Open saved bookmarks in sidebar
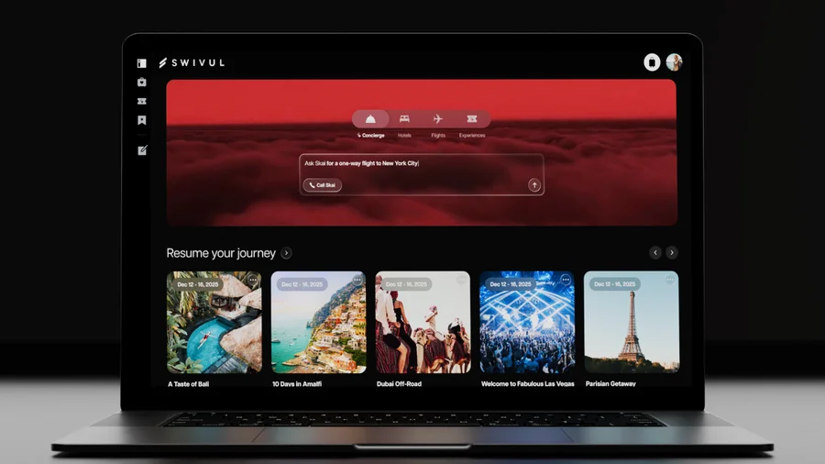825x464 pixels. (142, 120)
